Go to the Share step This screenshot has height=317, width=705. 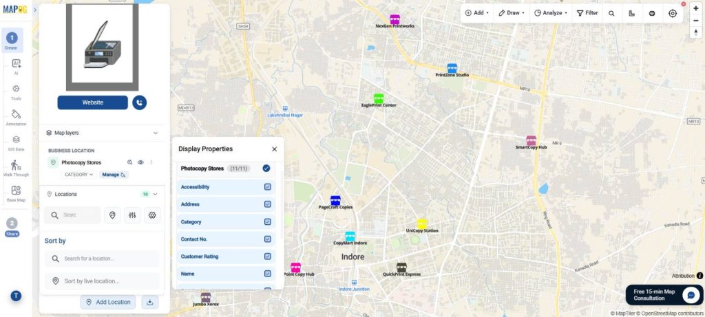point(12,227)
